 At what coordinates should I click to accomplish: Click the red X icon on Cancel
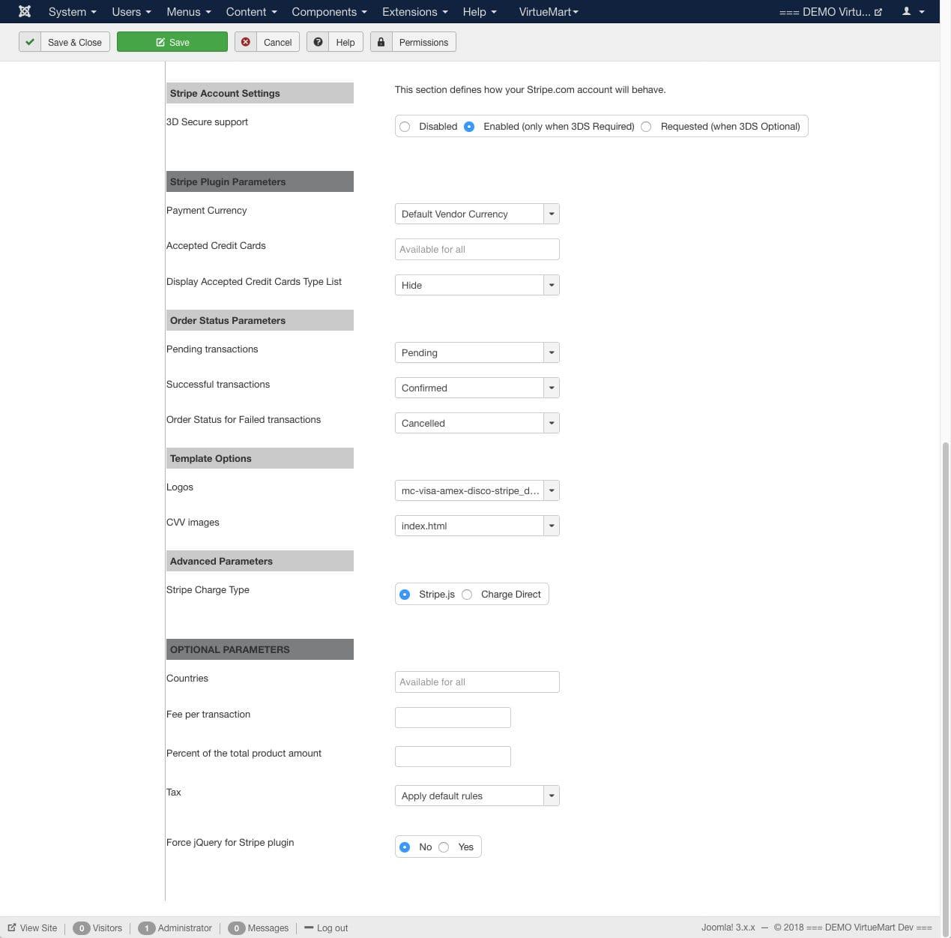[x=245, y=42]
